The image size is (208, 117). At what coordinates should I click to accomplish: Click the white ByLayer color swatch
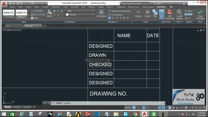(x=67, y=15)
